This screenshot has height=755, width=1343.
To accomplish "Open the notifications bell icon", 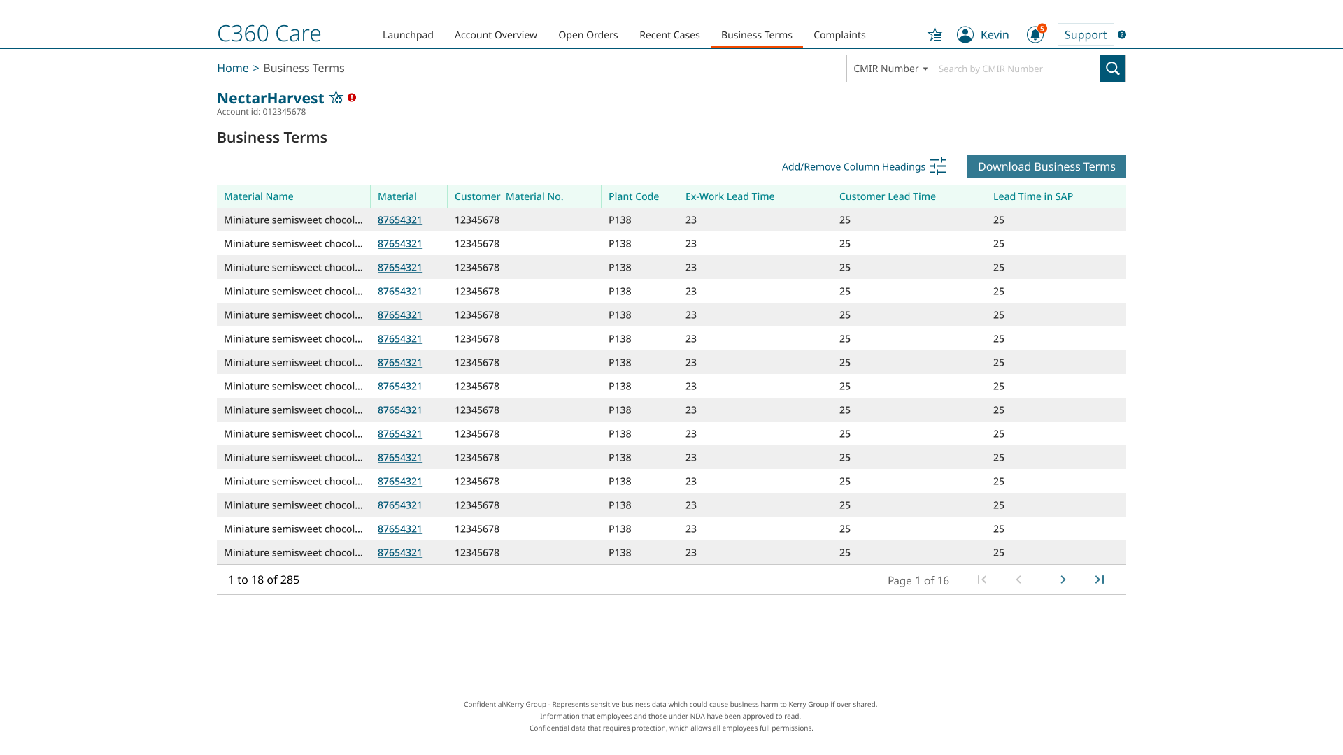I will point(1035,35).
